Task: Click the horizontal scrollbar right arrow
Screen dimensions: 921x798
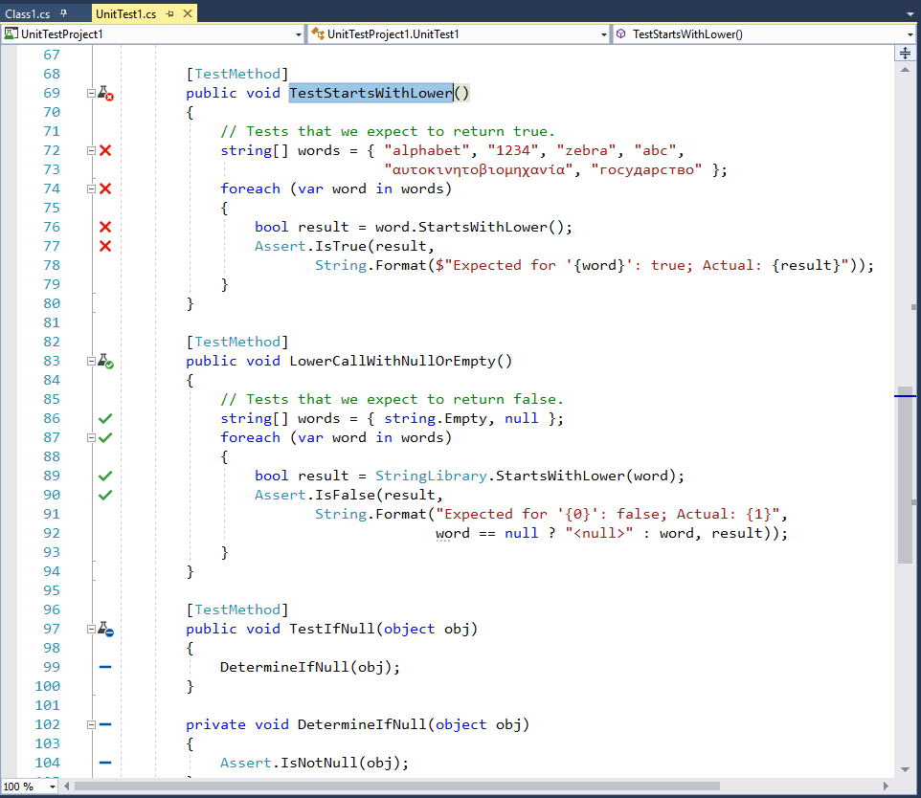Action: (x=886, y=786)
